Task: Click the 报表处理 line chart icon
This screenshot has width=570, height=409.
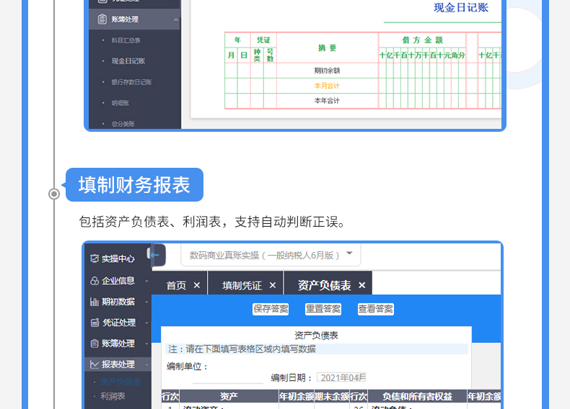Action: 94,364
